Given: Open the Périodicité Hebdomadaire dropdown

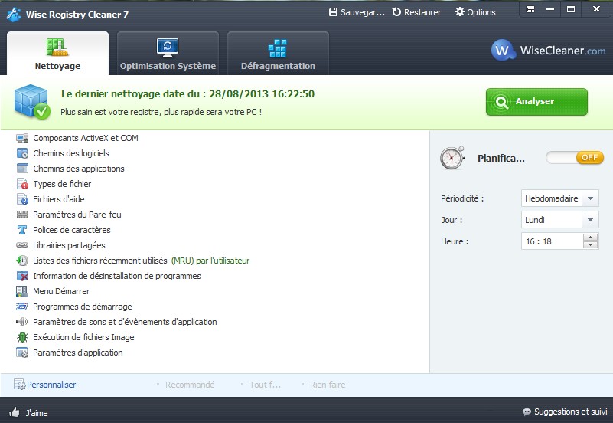Looking at the screenshot, I should click(591, 198).
